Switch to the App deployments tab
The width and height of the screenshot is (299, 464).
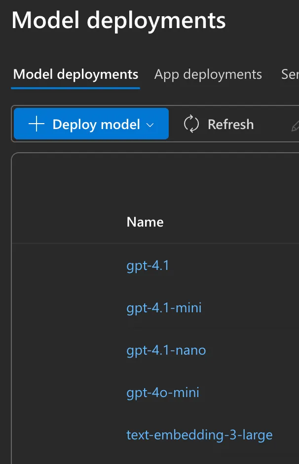208,74
